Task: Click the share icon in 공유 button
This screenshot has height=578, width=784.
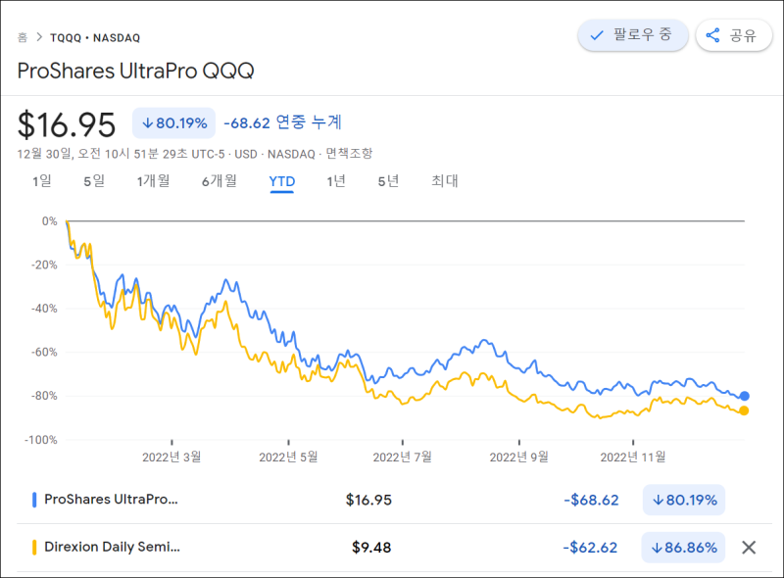Action: click(x=712, y=35)
